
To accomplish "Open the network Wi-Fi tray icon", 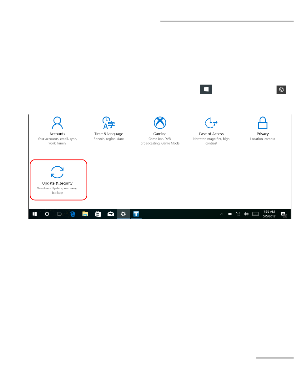I will point(238,214).
